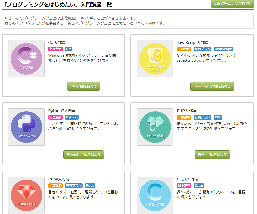Click the 完全無料 tag on C# card
257x214 pixels.
click(55, 49)
